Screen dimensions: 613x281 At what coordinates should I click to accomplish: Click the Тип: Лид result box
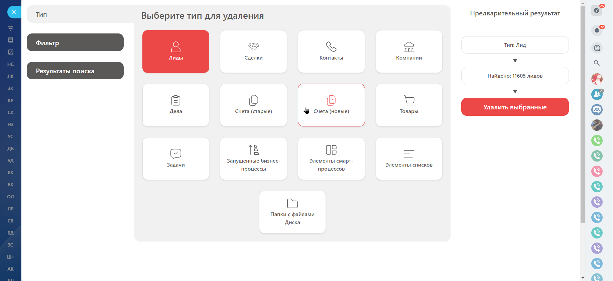pos(515,45)
